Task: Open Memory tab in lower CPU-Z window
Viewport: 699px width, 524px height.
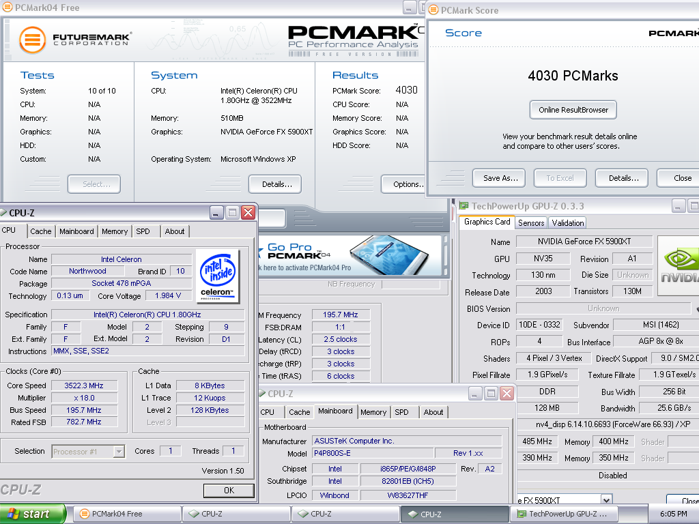Action: tap(373, 412)
